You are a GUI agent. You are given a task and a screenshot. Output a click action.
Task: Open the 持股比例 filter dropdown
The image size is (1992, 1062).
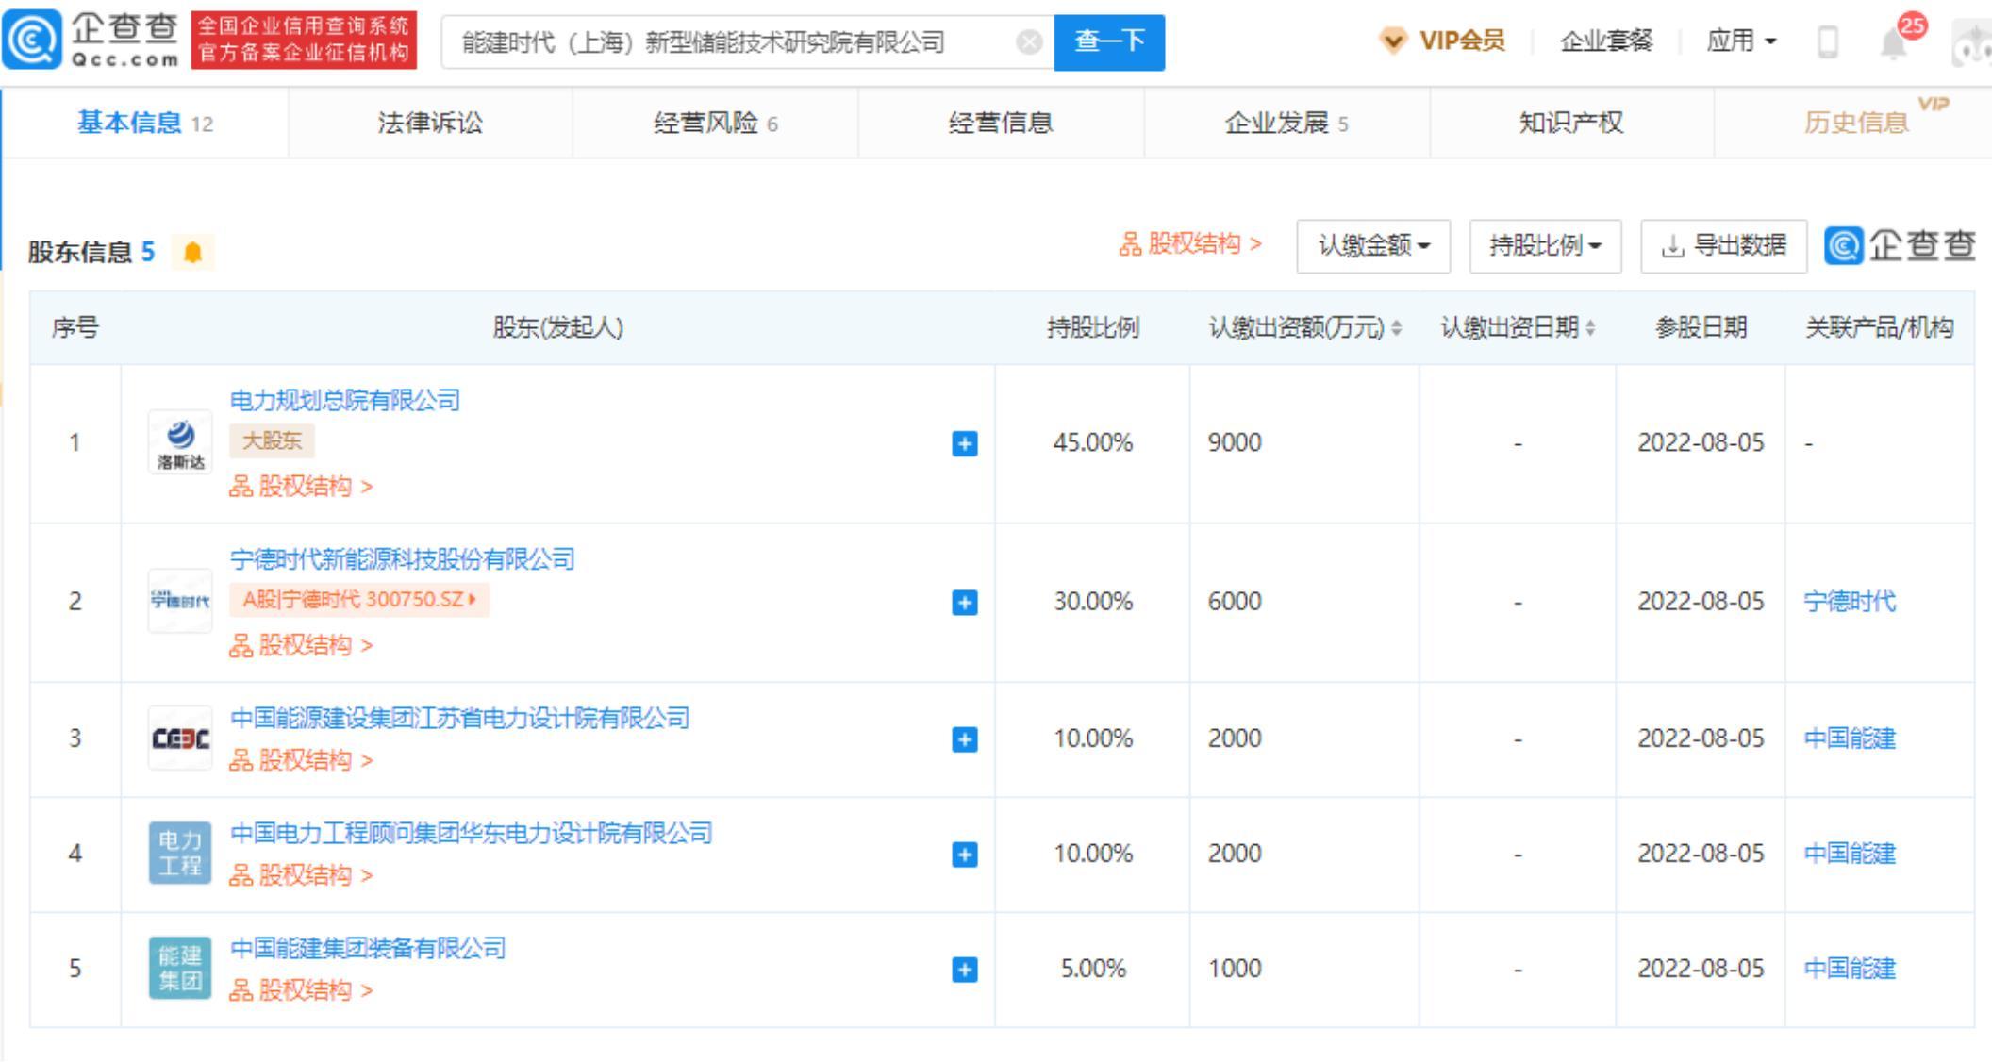[x=1544, y=246]
